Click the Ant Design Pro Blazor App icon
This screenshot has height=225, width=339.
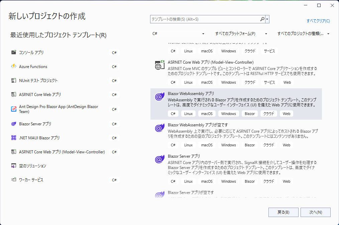[14, 109]
